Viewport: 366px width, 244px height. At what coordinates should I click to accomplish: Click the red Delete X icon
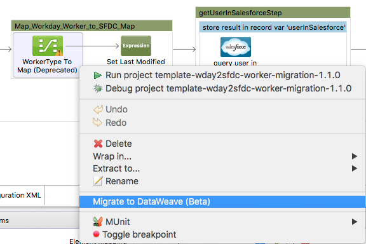(98, 144)
